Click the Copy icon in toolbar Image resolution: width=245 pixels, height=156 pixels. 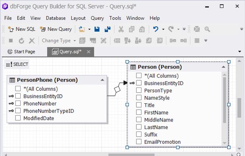coord(132,29)
